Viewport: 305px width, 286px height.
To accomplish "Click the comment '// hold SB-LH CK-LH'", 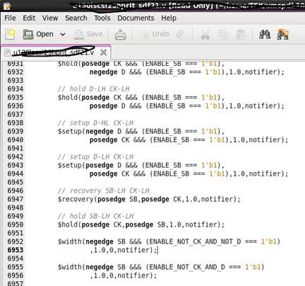I will coord(96,216).
